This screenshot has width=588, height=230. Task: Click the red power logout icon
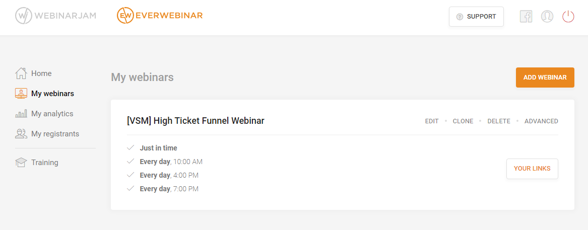(x=568, y=17)
